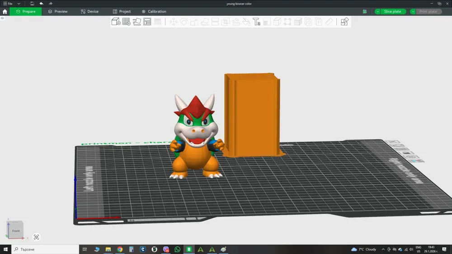Viewport: 452px width, 254px height.
Task: Select the Scale tool
Action: point(194,22)
